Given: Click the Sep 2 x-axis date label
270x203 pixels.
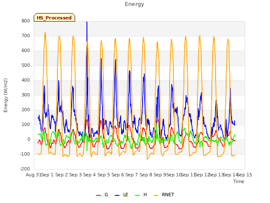Looking at the screenshot, I should click(x=62, y=175).
